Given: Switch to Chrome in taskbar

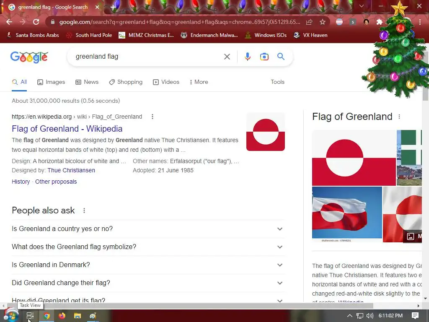Looking at the screenshot, I should (47, 316).
